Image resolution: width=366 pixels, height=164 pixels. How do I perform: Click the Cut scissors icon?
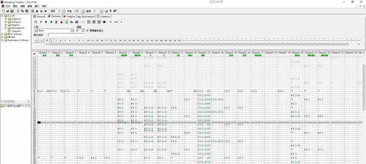point(18,11)
